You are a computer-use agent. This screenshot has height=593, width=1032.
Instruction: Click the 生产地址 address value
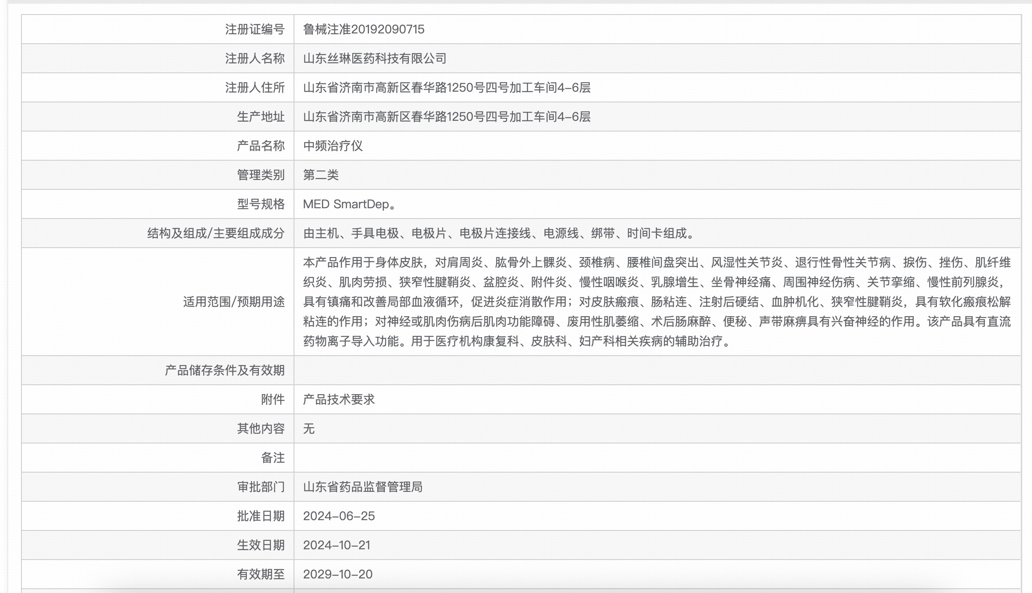coord(447,117)
